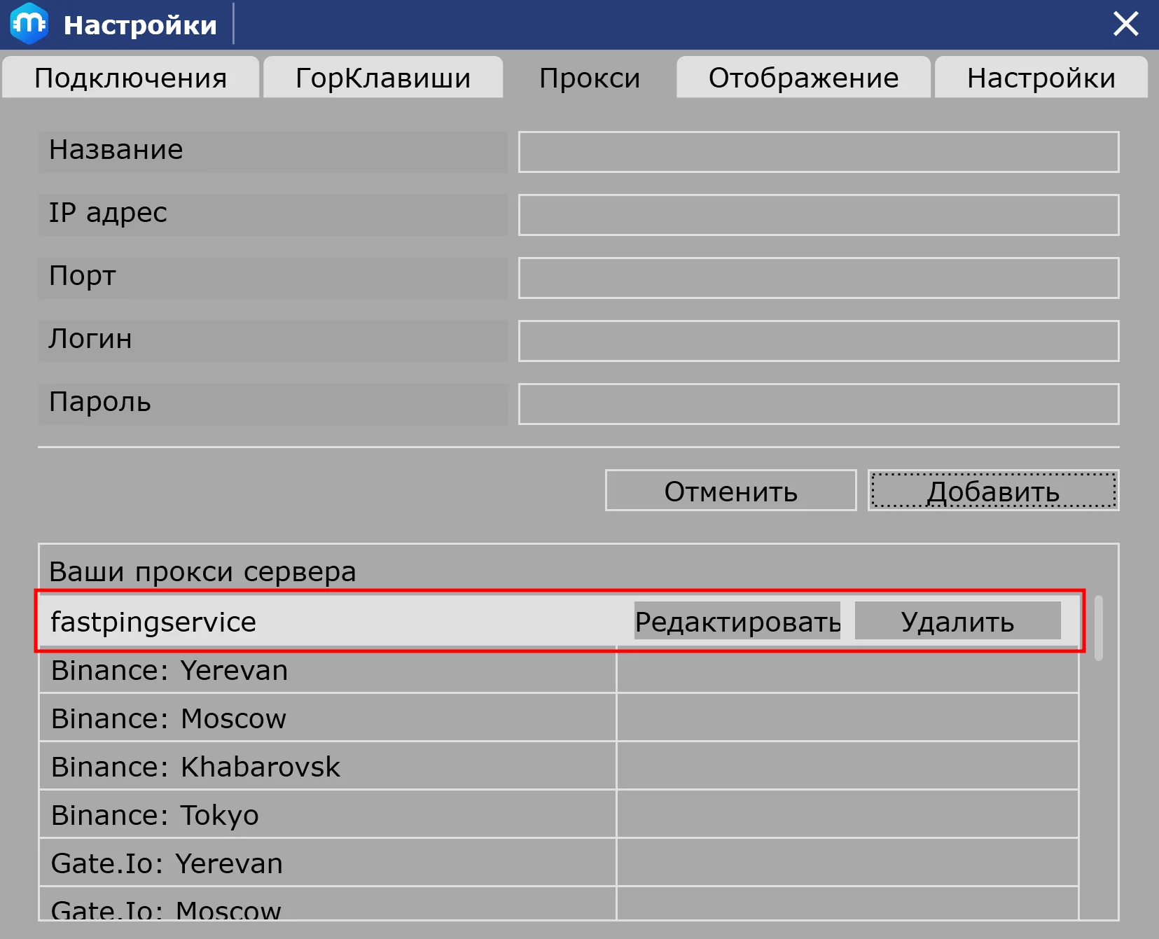
Task: Click the Название input field
Action: [x=818, y=152]
